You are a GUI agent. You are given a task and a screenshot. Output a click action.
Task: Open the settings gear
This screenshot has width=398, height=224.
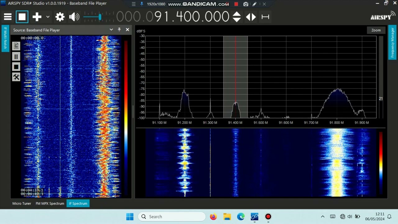pyautogui.click(x=60, y=17)
